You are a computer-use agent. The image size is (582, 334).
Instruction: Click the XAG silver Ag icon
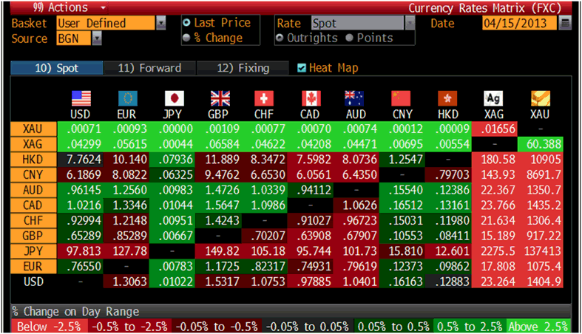(x=493, y=98)
